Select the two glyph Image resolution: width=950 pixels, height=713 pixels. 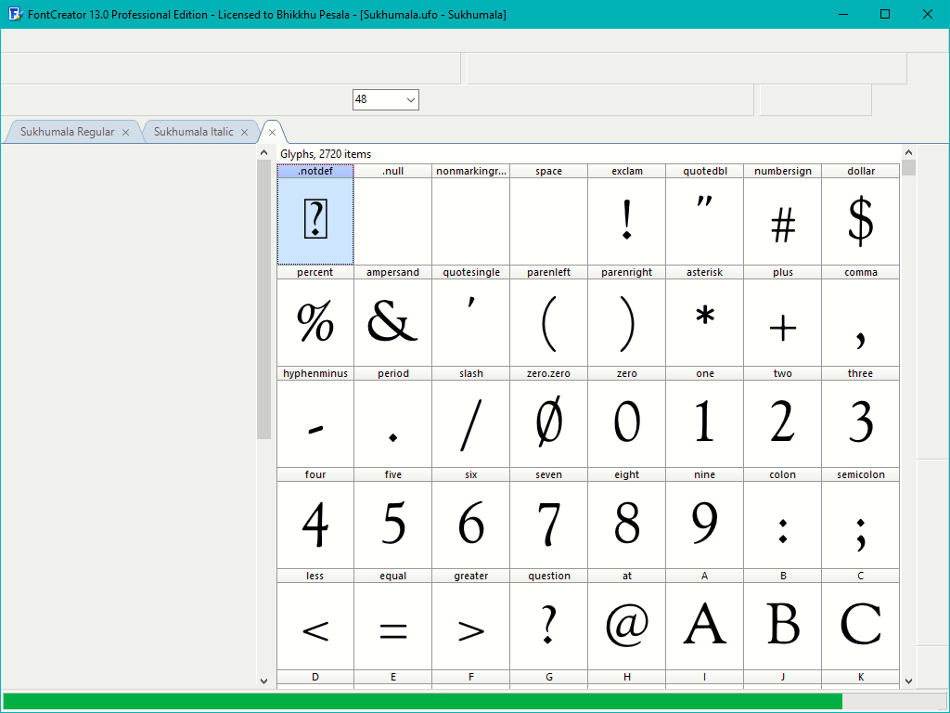pos(783,417)
